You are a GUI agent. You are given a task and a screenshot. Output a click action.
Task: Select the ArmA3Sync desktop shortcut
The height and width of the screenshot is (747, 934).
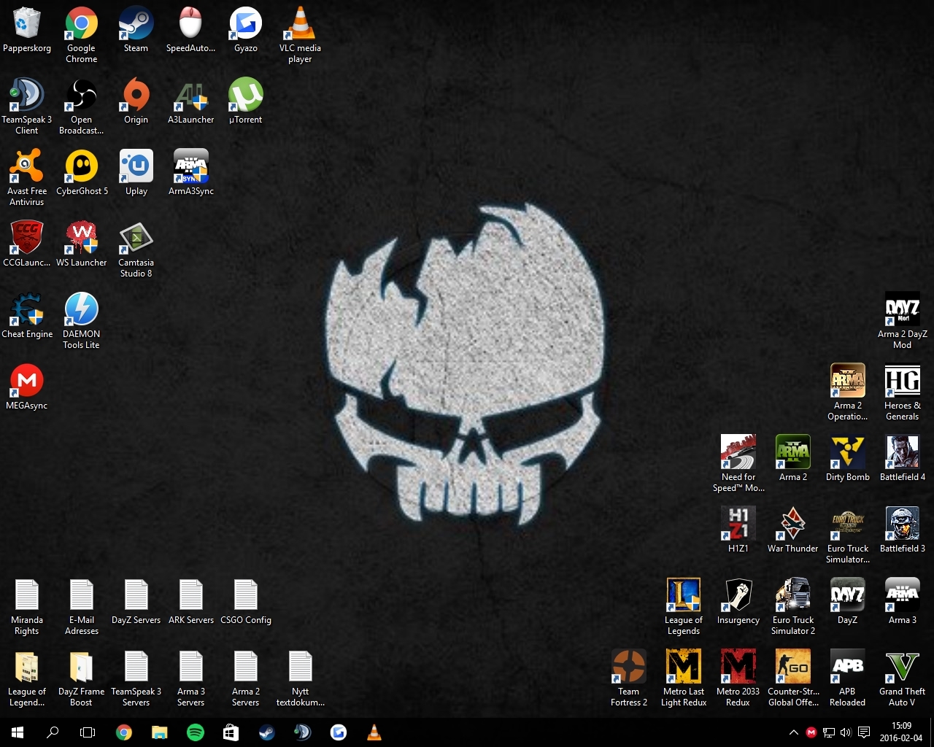191,173
